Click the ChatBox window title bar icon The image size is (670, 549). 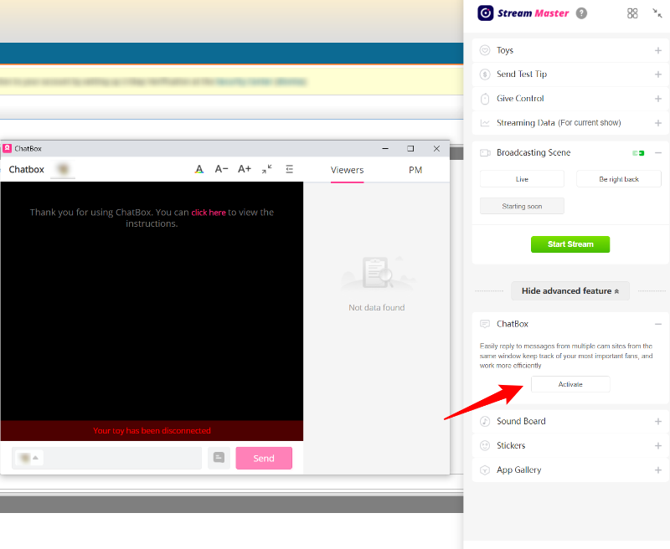click(7, 149)
